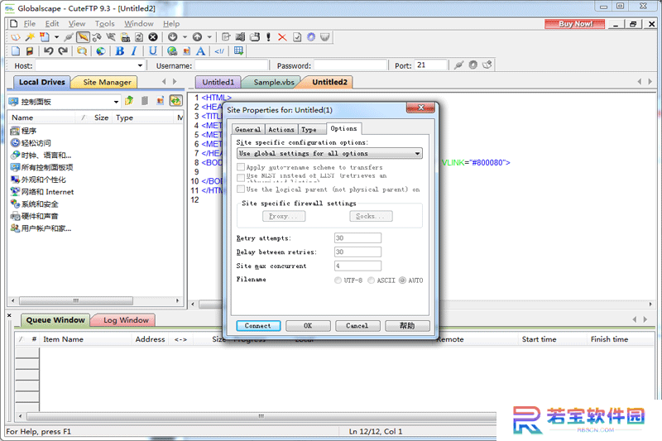This screenshot has width=662, height=441.
Task: Open dropdown arrow beside Download icon
Action: (x=185, y=37)
